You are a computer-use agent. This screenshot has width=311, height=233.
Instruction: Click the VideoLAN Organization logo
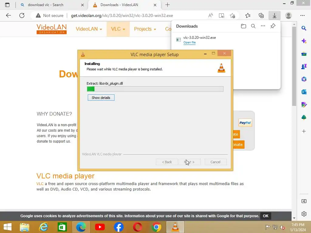[52, 29]
